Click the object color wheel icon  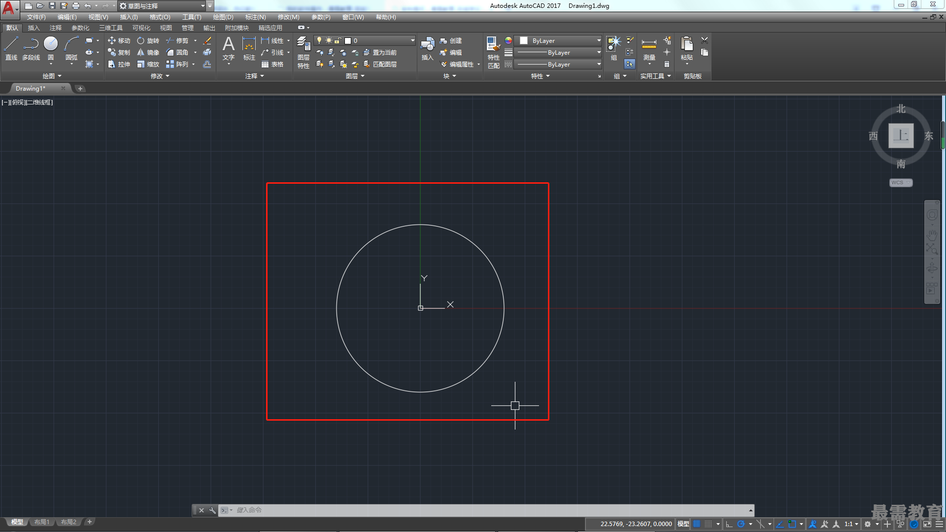click(508, 41)
